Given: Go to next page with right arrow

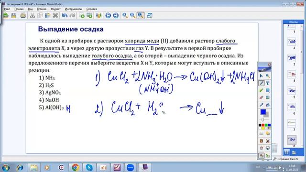Looking at the screenshot, I should tap(116, 15).
